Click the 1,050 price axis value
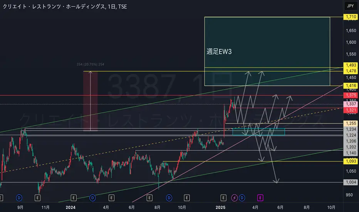 (x=351, y=171)
